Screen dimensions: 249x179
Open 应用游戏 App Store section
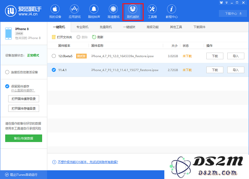(x=74, y=12)
